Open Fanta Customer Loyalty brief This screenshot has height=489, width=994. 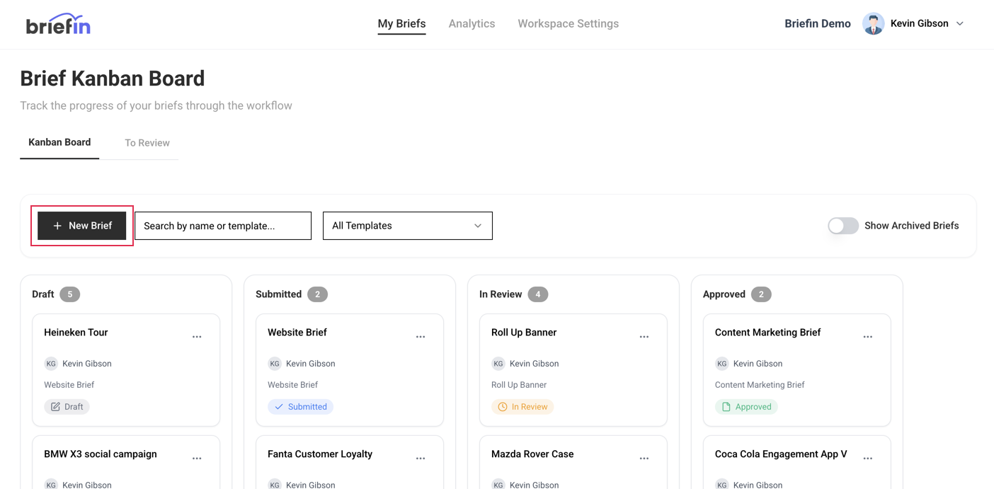click(x=320, y=454)
